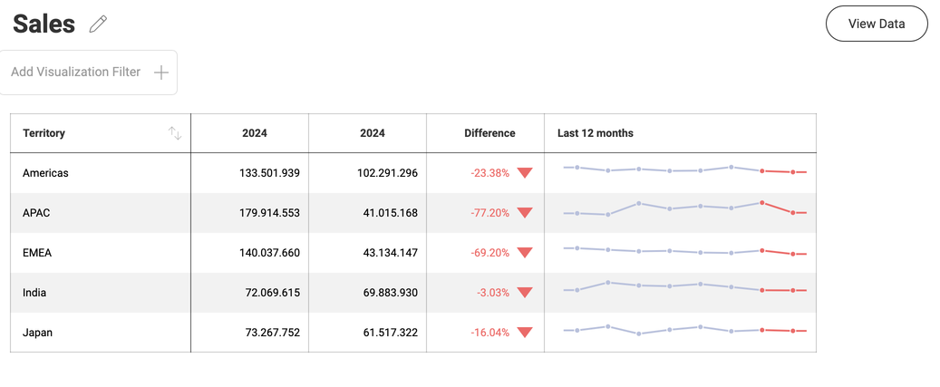The width and height of the screenshot is (940, 387).
Task: Click the Add Visualization Filter label
Action: click(x=75, y=72)
